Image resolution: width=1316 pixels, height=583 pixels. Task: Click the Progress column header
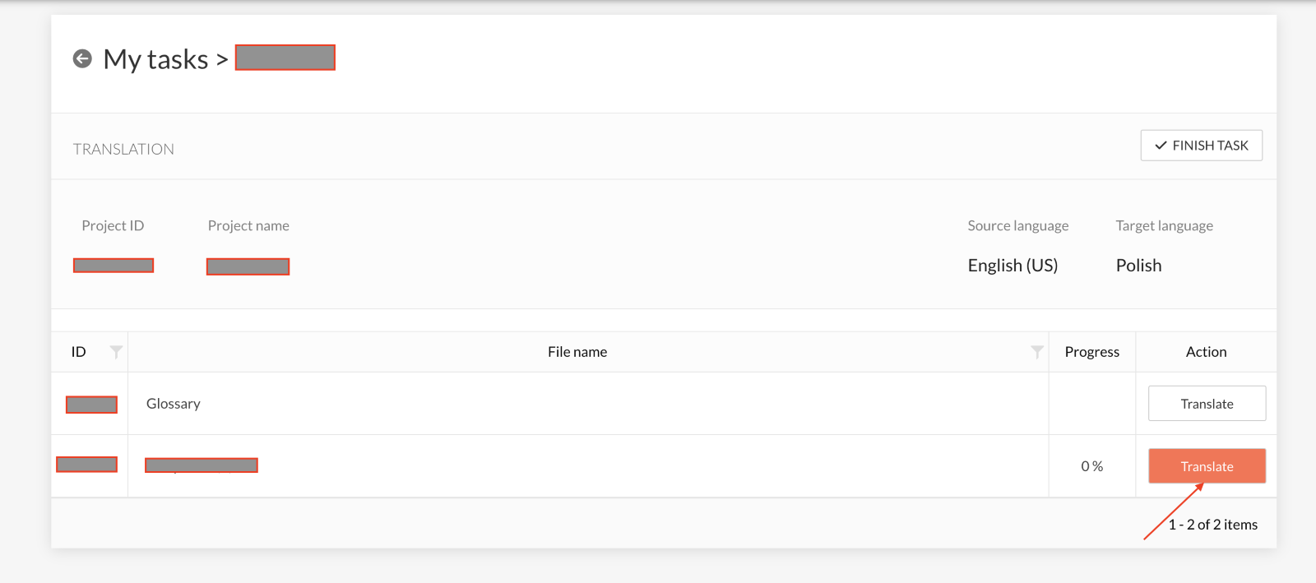[x=1091, y=352]
